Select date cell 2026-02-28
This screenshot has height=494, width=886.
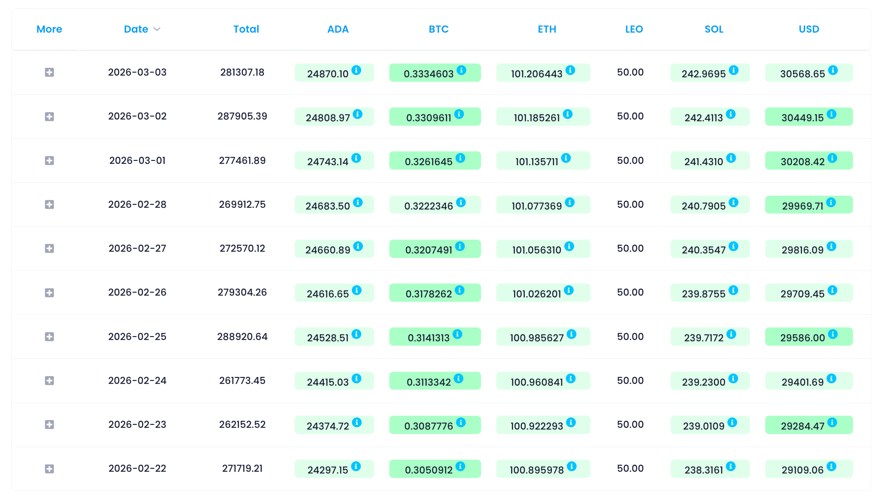(x=137, y=204)
